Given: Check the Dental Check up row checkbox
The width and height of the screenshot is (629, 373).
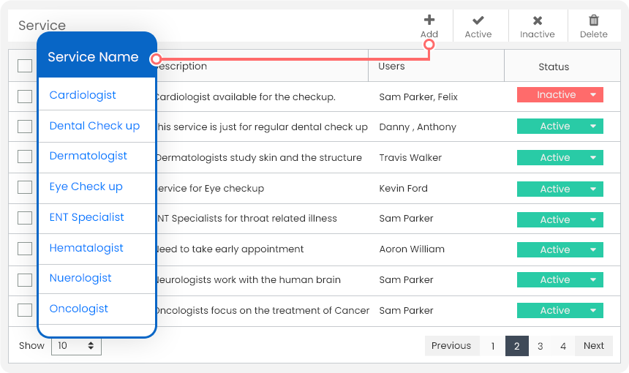Looking at the screenshot, I should [x=25, y=127].
